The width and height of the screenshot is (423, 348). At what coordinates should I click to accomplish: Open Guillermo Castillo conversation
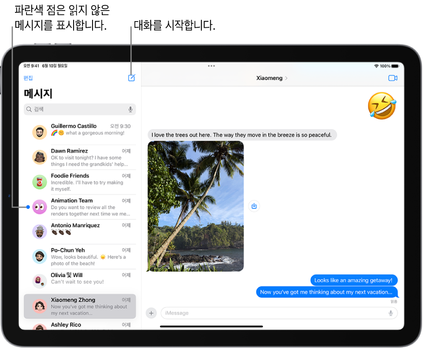pyautogui.click(x=80, y=132)
